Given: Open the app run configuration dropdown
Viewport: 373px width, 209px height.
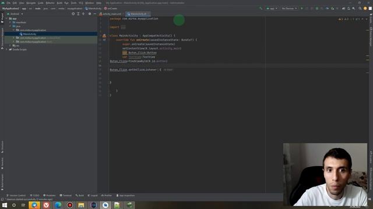Looking at the screenshot, I should point(272,8).
